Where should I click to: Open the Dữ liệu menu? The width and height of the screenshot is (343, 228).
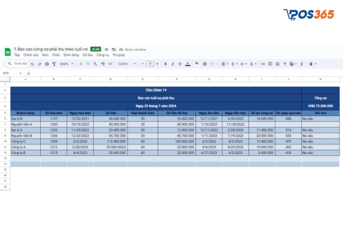pyautogui.click(x=87, y=55)
